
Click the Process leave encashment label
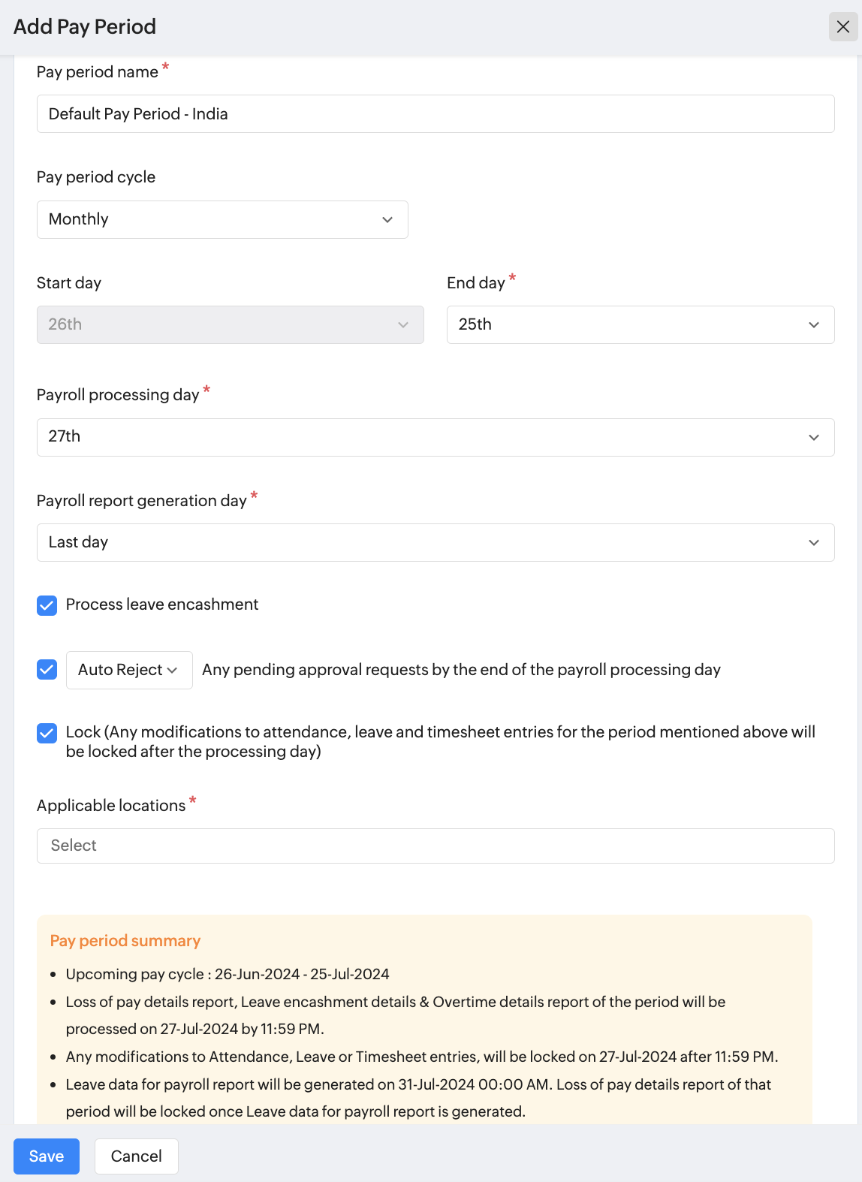(x=162, y=605)
